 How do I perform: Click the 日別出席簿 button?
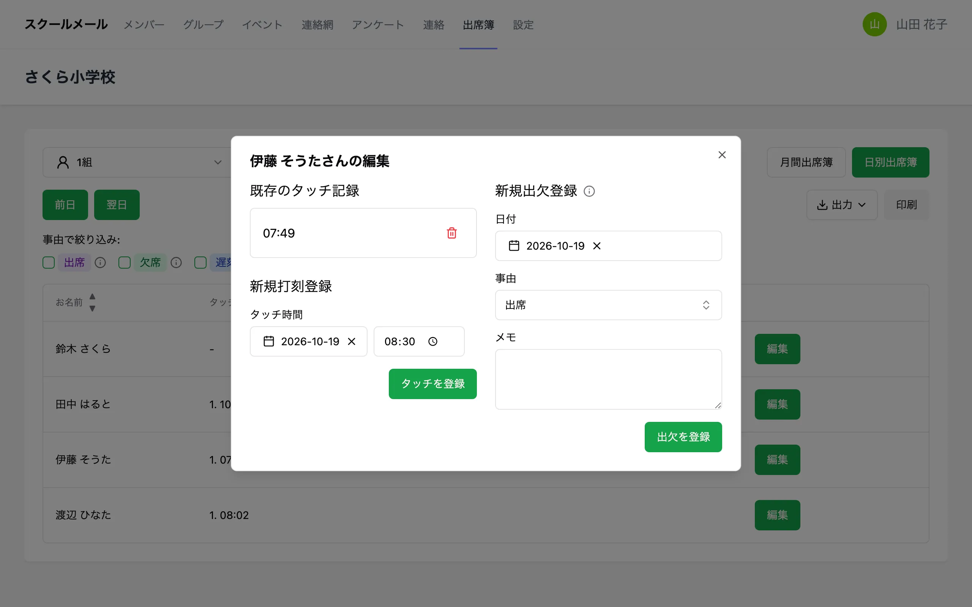[890, 162]
